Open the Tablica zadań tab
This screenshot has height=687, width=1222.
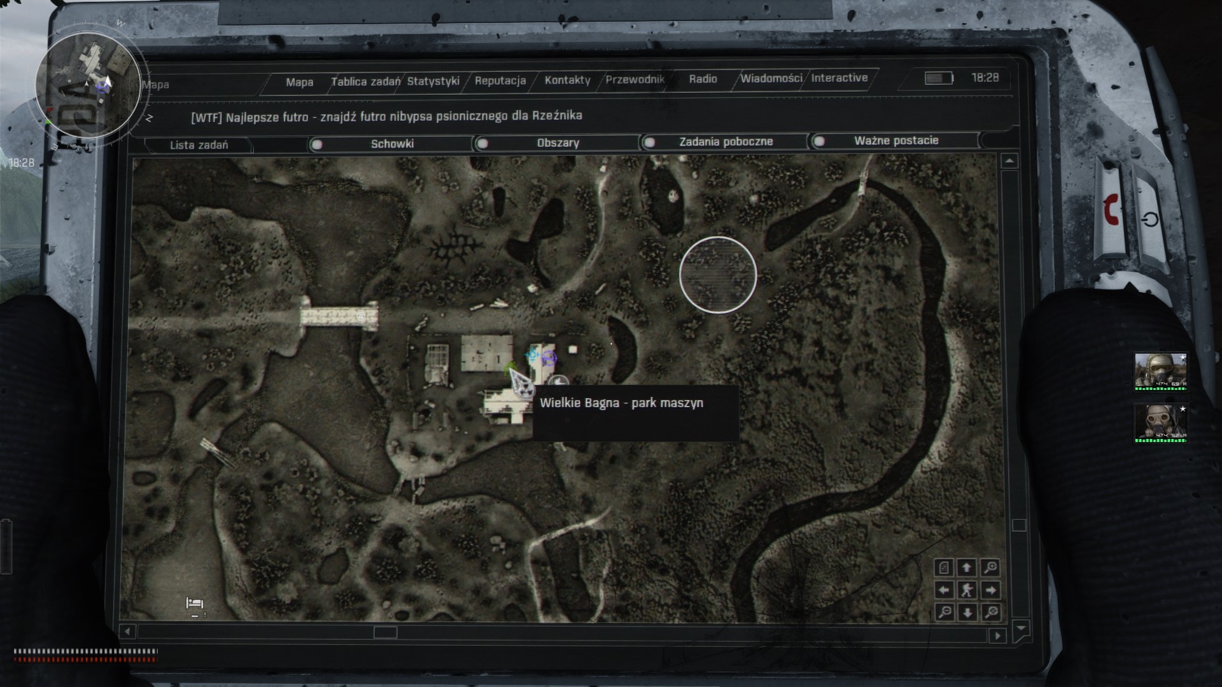[365, 81]
